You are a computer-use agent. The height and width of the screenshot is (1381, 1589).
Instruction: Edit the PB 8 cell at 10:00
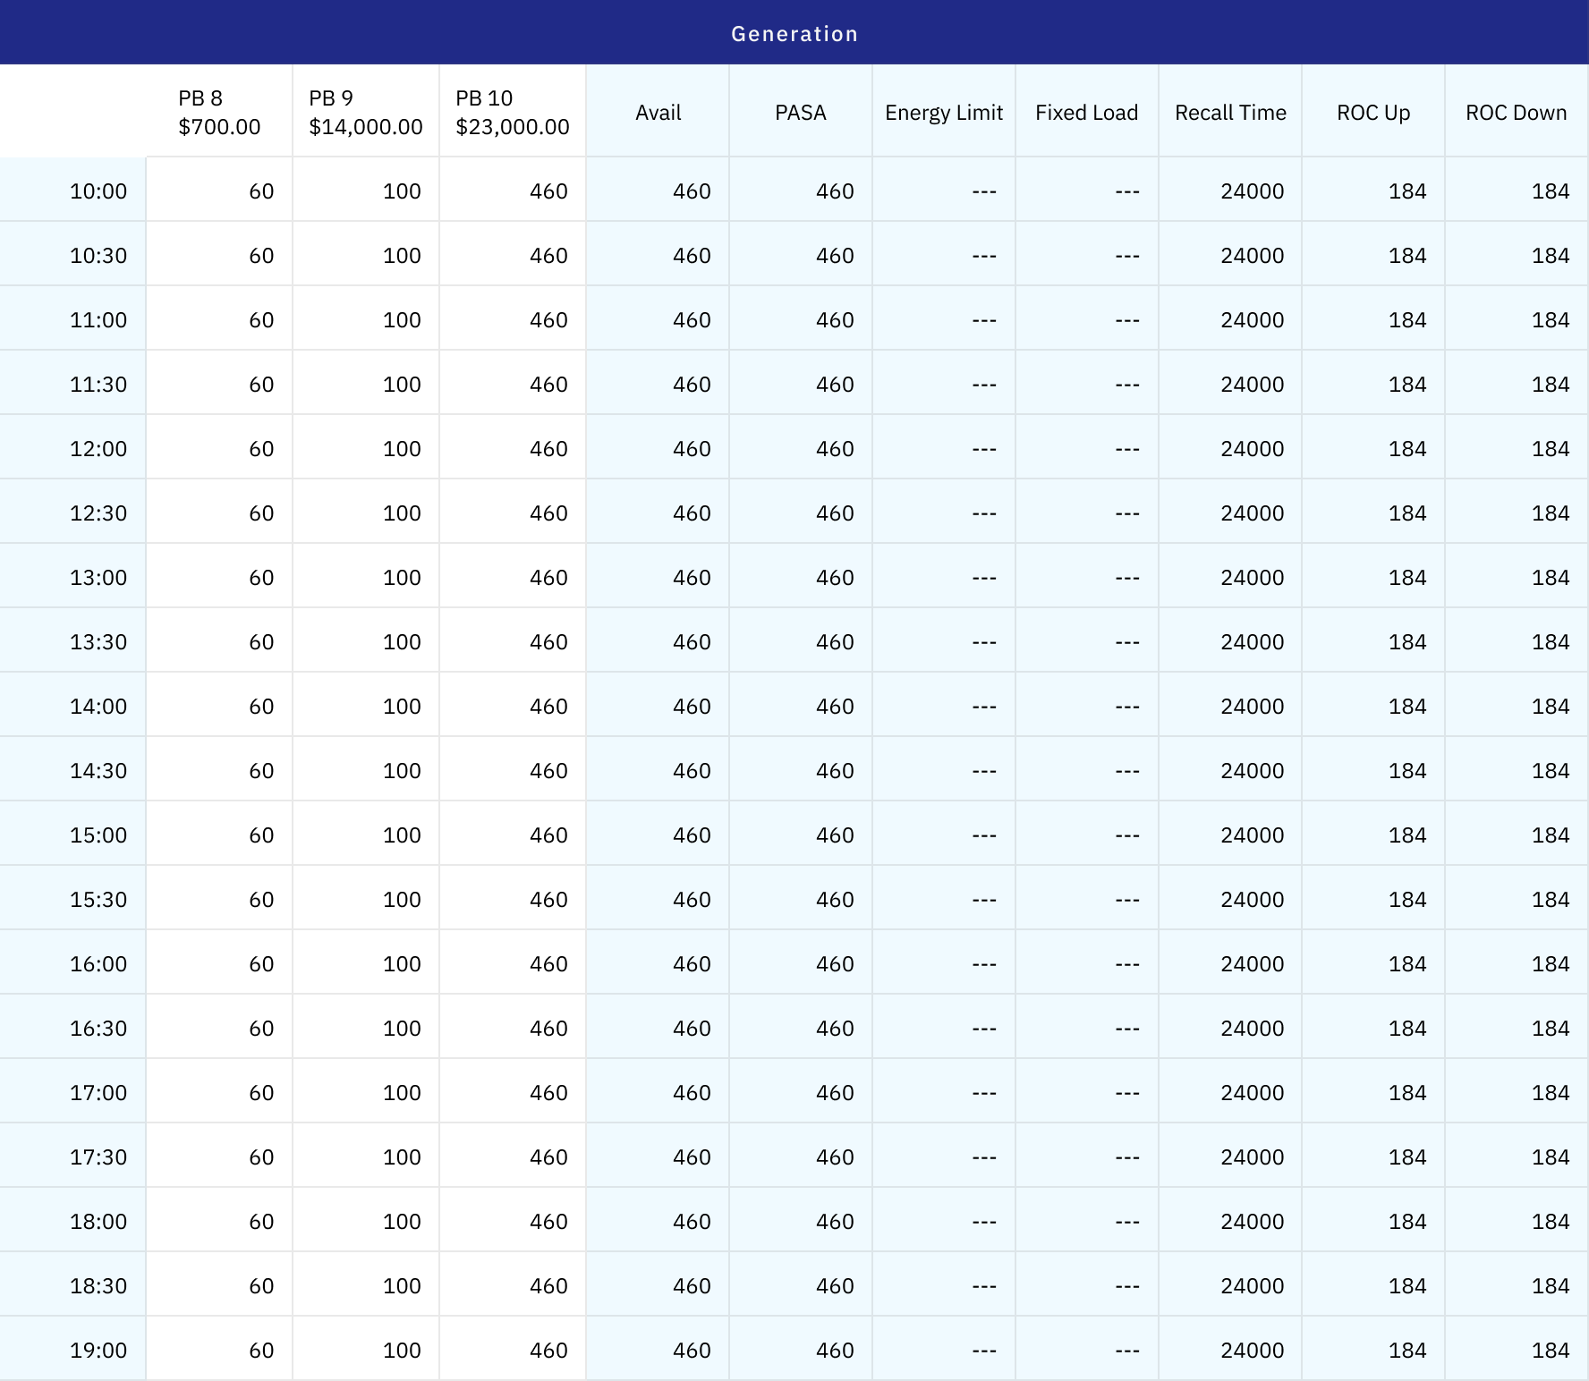click(220, 191)
